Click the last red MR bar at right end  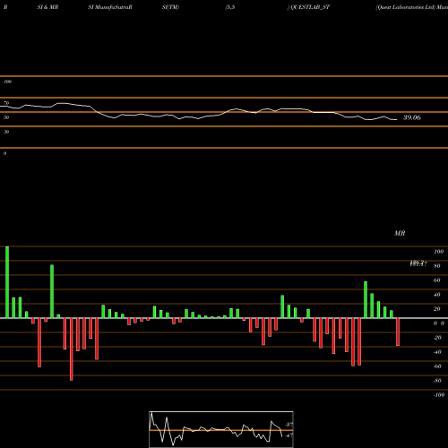(x=398, y=332)
